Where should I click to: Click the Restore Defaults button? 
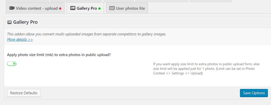24,93
